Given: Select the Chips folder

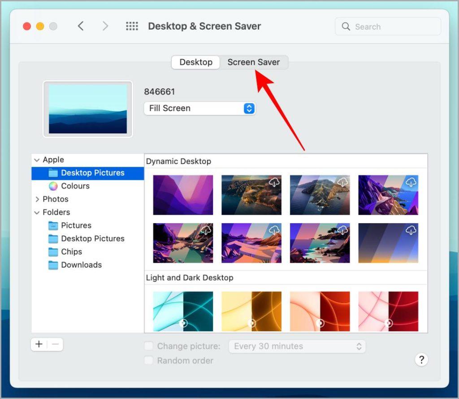Looking at the screenshot, I should [x=88, y=252].
